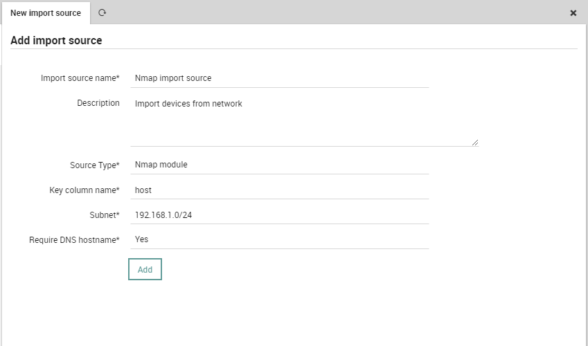Click the Subnet input field
Screen dimensions: 588x346
click(x=279, y=215)
